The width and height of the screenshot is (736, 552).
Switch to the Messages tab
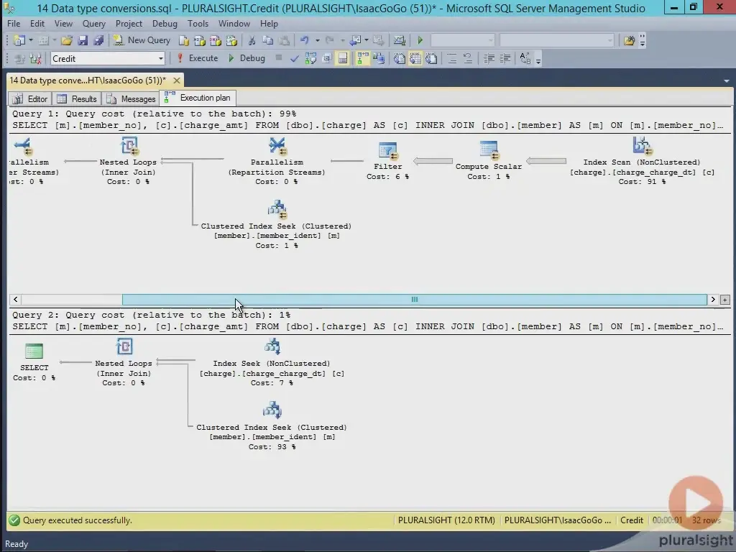[131, 98]
